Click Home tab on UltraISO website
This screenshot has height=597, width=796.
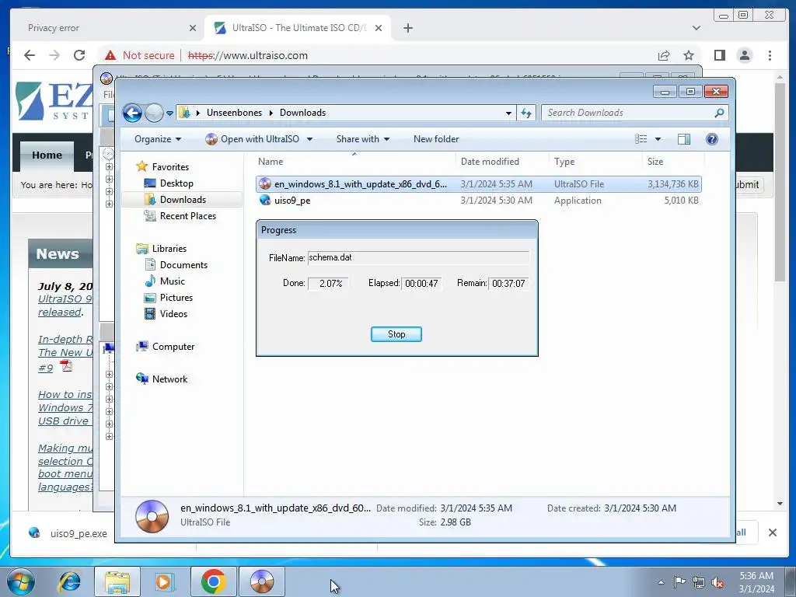coord(47,155)
